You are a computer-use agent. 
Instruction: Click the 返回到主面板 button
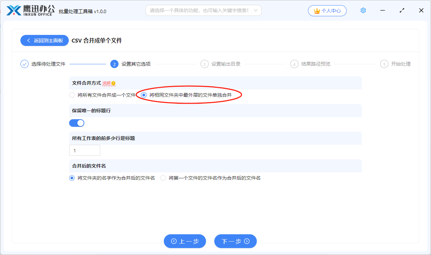click(45, 40)
